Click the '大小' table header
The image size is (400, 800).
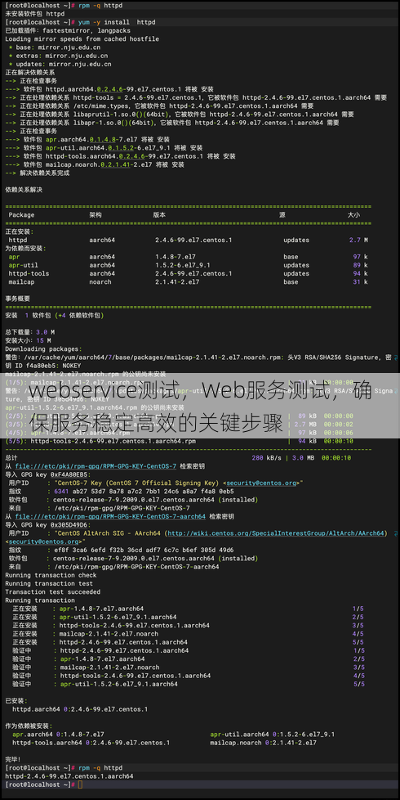pos(353,215)
